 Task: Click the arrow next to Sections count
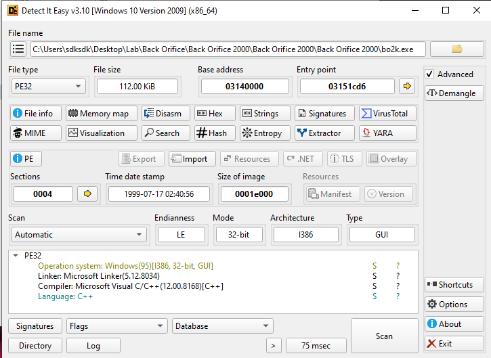coord(87,194)
